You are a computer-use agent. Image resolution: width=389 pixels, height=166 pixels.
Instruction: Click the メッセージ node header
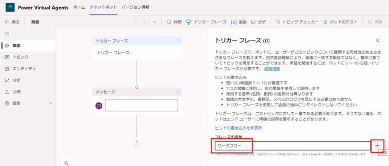pyautogui.click(x=137, y=92)
